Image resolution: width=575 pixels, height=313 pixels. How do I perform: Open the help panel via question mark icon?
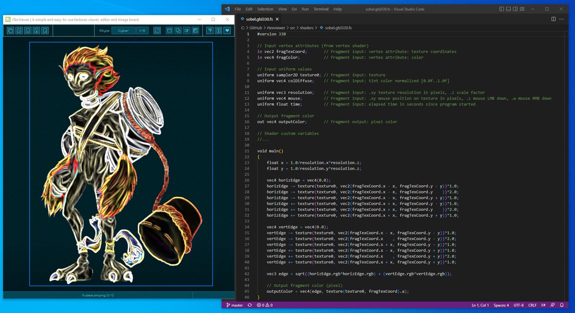click(210, 31)
